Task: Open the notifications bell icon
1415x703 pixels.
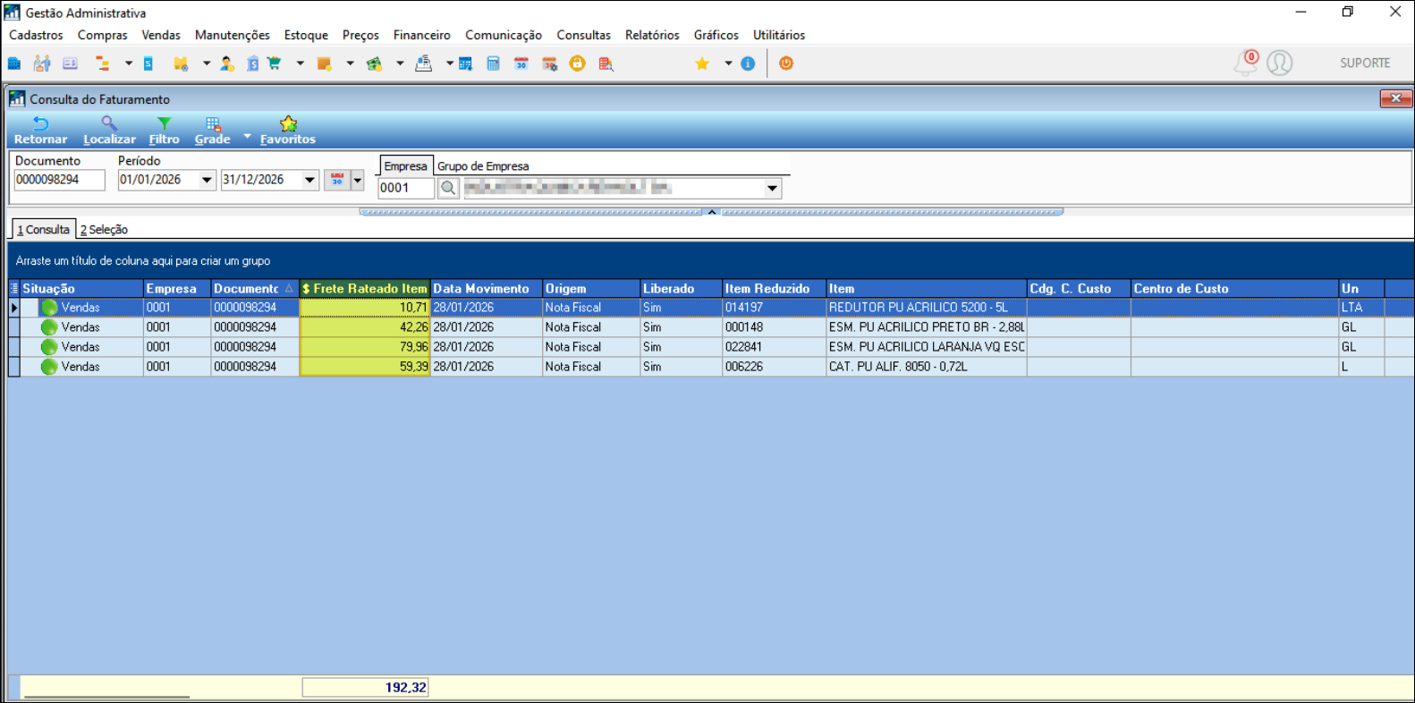Action: 1246,64
